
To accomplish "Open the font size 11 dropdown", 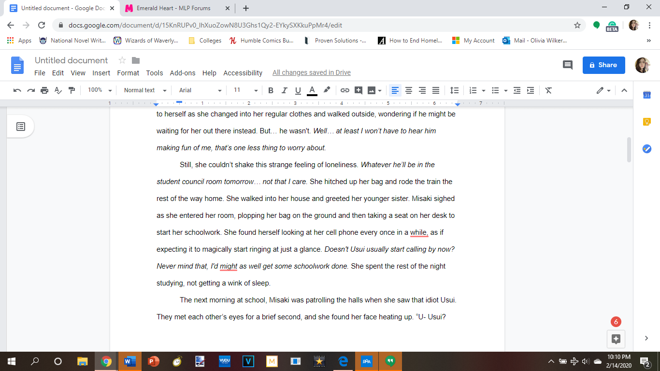I will tap(245, 90).
